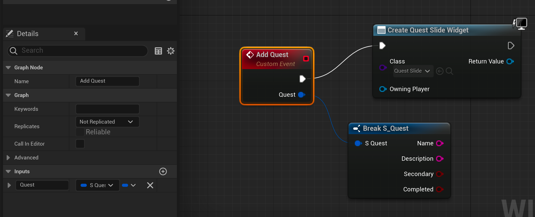Select the Break S_Quest node title
Image resolution: width=535 pixels, height=217 pixels.
pyautogui.click(x=386, y=128)
